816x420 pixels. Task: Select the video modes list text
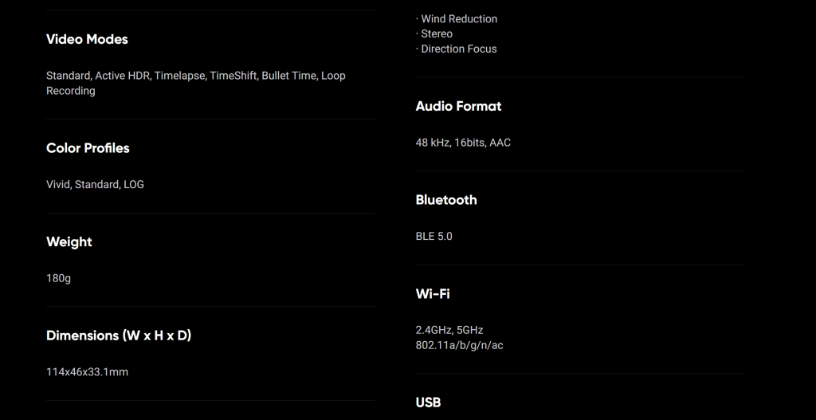pyautogui.click(x=196, y=83)
